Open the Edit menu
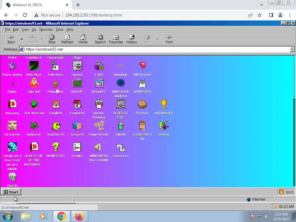The width and height of the screenshot is (296, 222). coord(16,29)
